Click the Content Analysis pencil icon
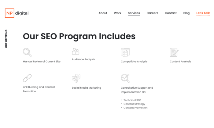The image size is (214, 128). [174, 52]
